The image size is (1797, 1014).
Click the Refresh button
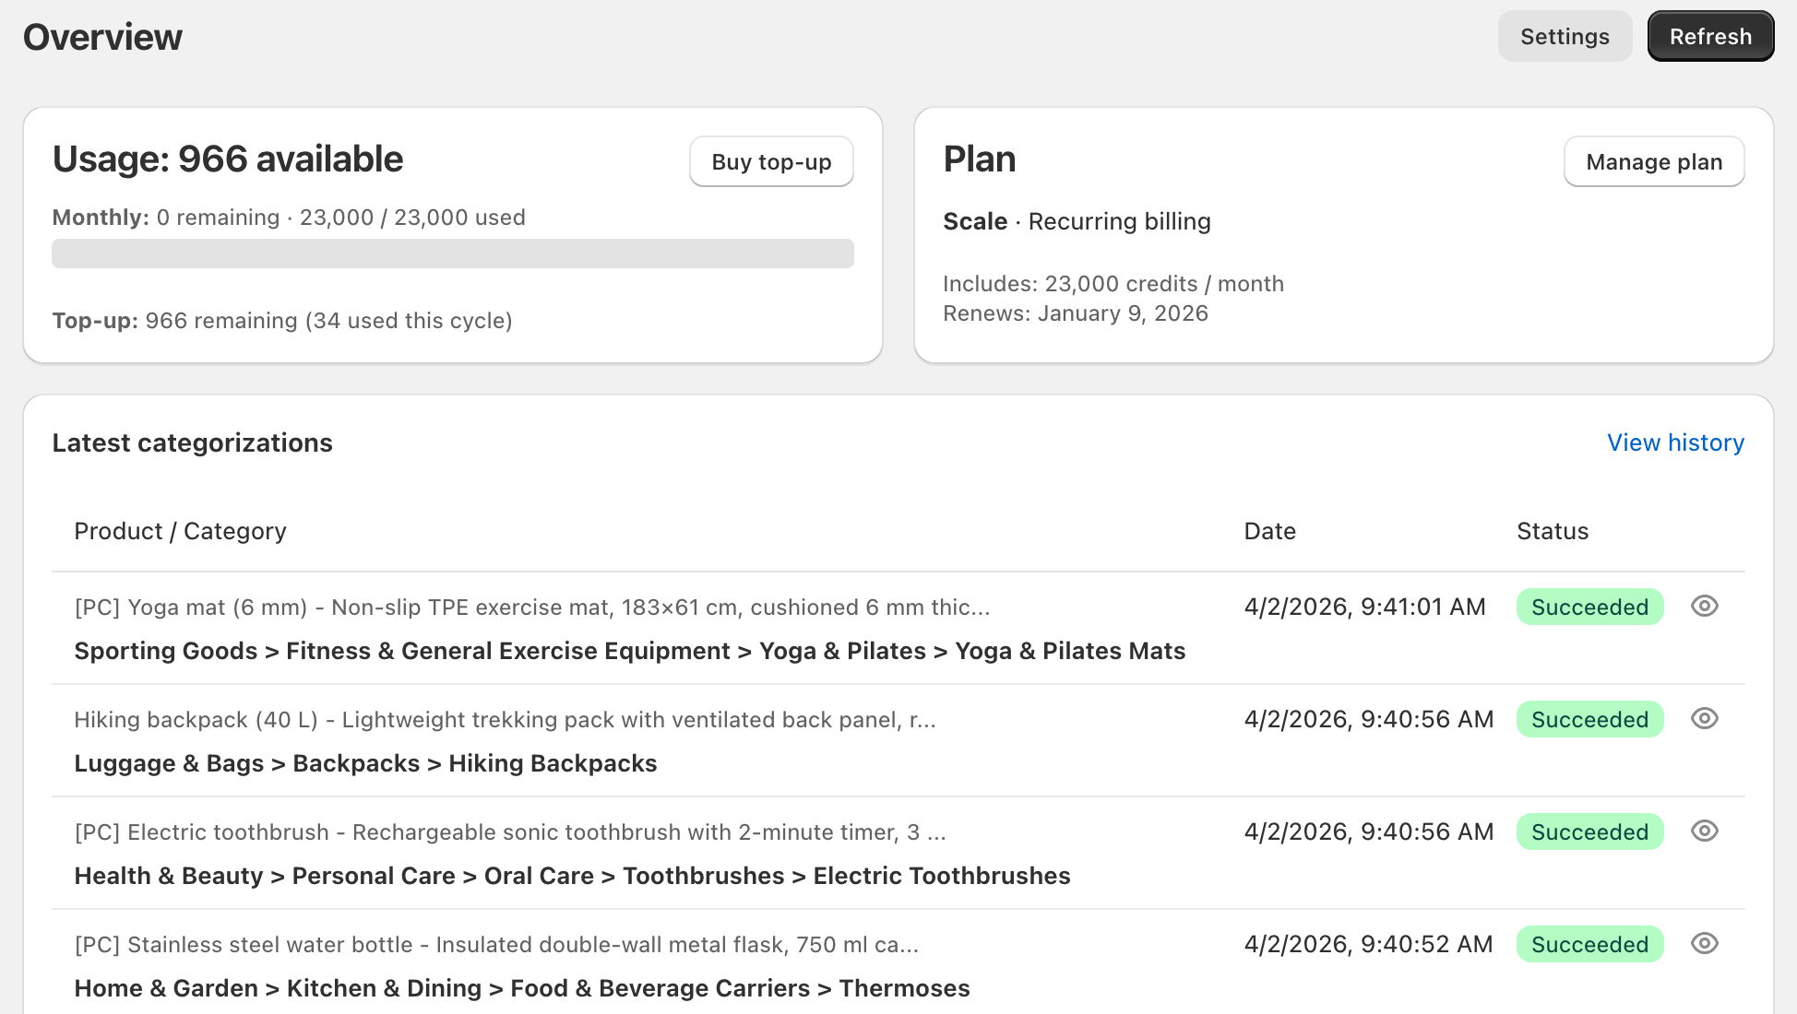pos(1710,36)
